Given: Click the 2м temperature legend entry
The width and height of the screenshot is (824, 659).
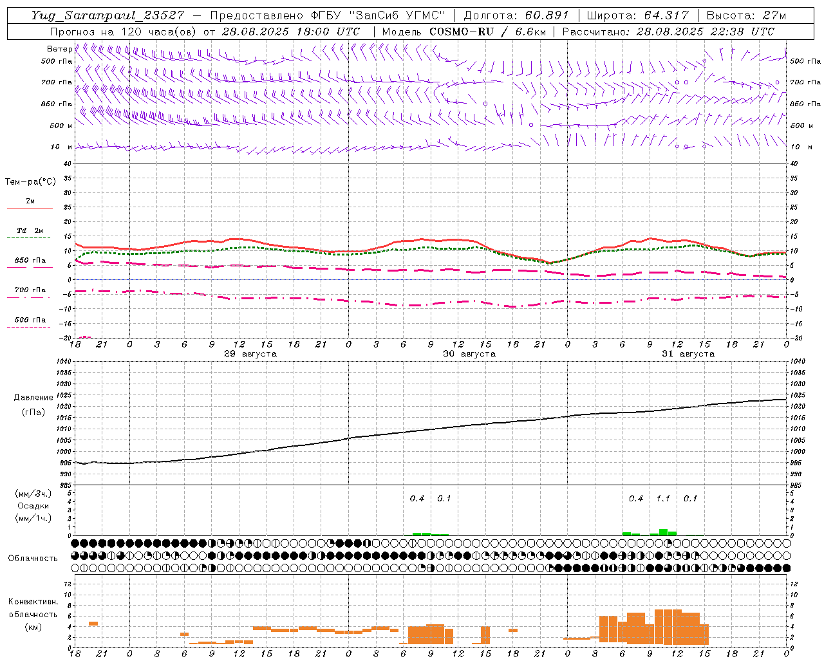Looking at the screenshot, I should [x=30, y=201].
